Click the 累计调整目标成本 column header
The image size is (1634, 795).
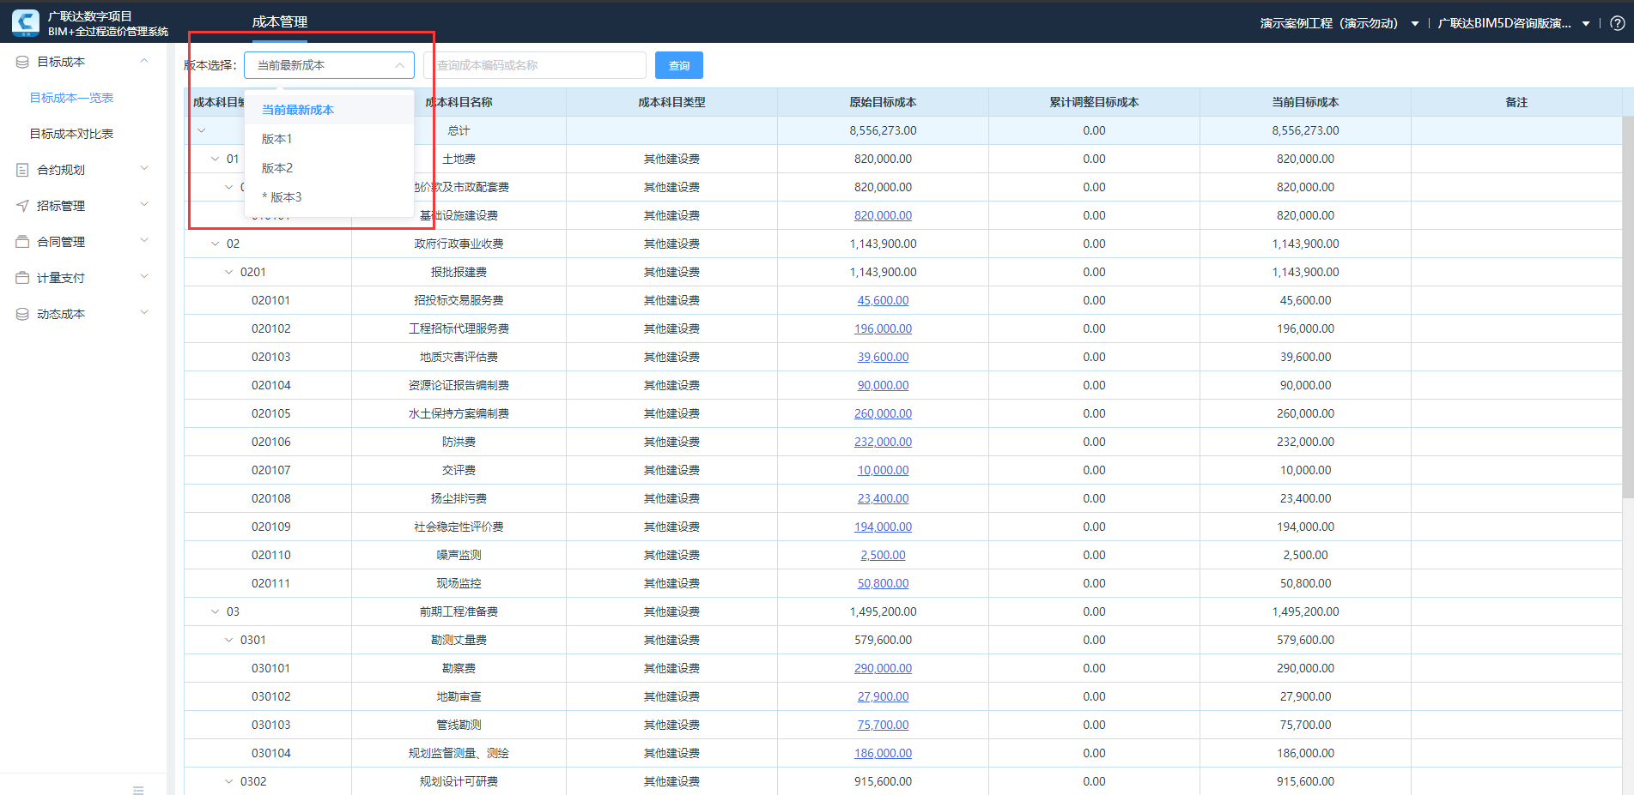click(x=1094, y=102)
